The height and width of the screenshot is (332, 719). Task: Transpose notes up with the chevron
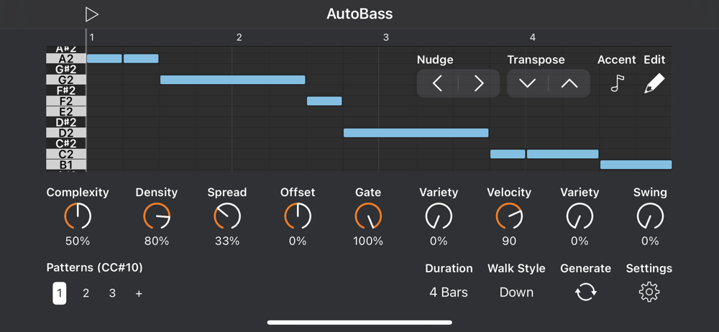pos(569,84)
